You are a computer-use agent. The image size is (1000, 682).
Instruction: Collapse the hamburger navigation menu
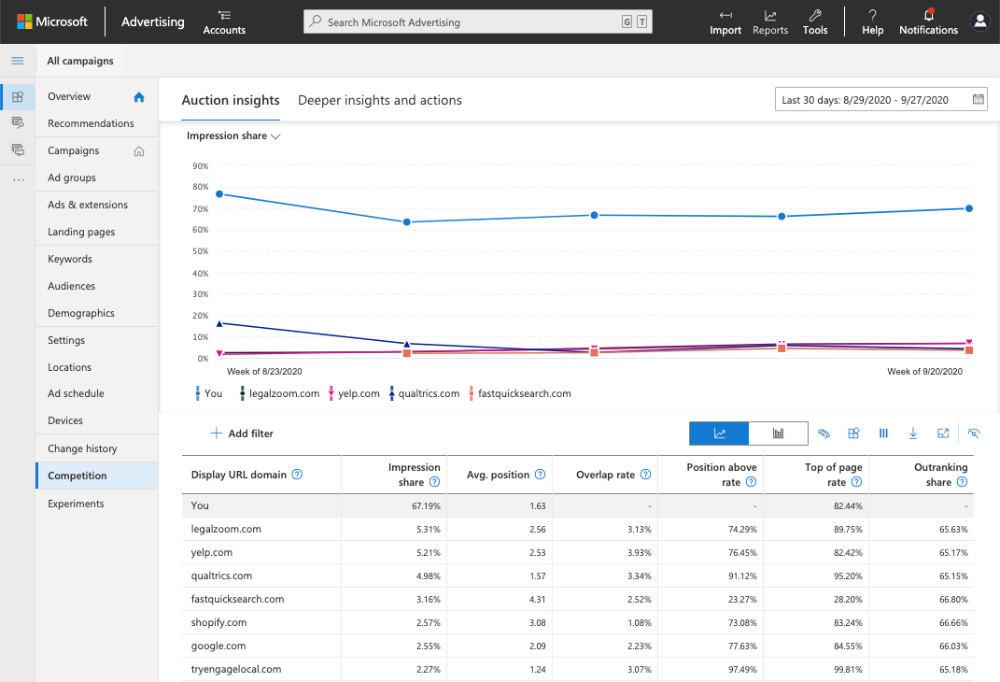(17, 61)
